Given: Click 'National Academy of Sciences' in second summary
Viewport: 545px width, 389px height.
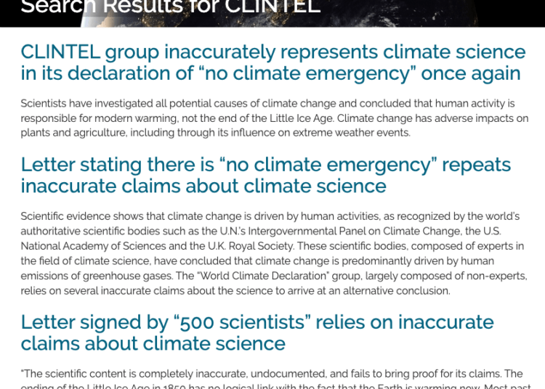Looking at the screenshot, I should (x=94, y=246).
